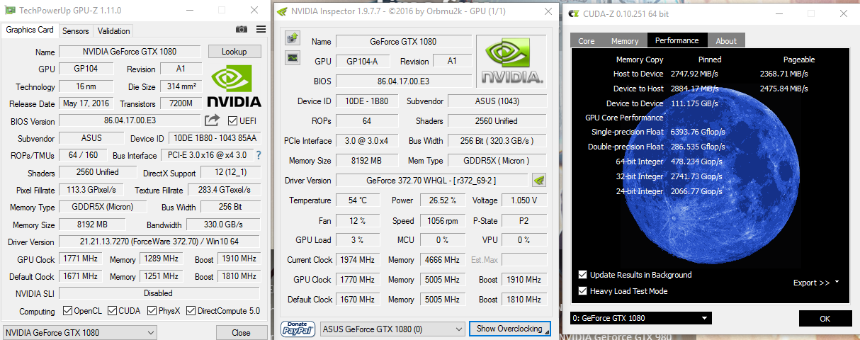Click the NVIDIA logo in NVIDIA Inspector
The image size is (860, 340).
(x=511, y=59)
